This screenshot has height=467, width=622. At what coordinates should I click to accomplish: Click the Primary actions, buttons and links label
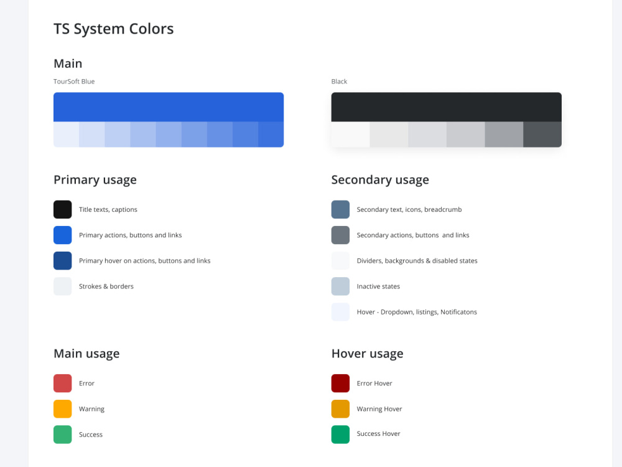tap(130, 235)
